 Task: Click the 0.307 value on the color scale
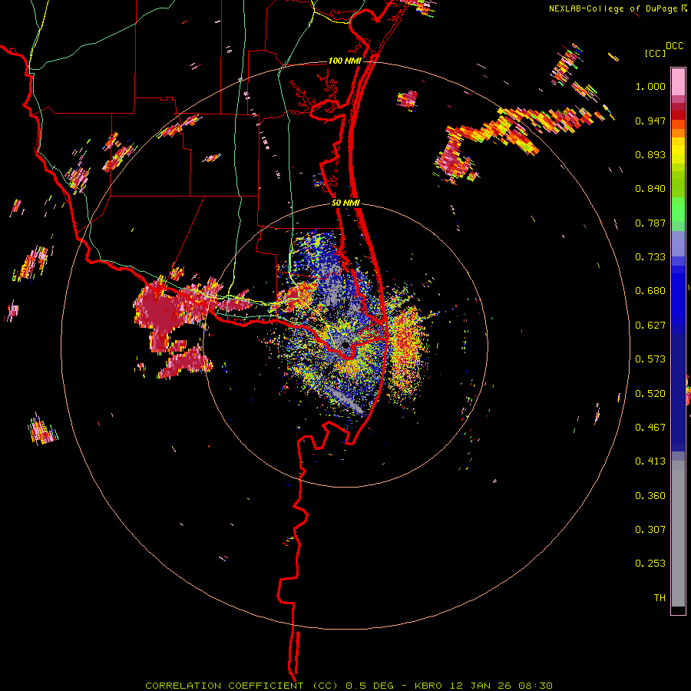pos(650,530)
